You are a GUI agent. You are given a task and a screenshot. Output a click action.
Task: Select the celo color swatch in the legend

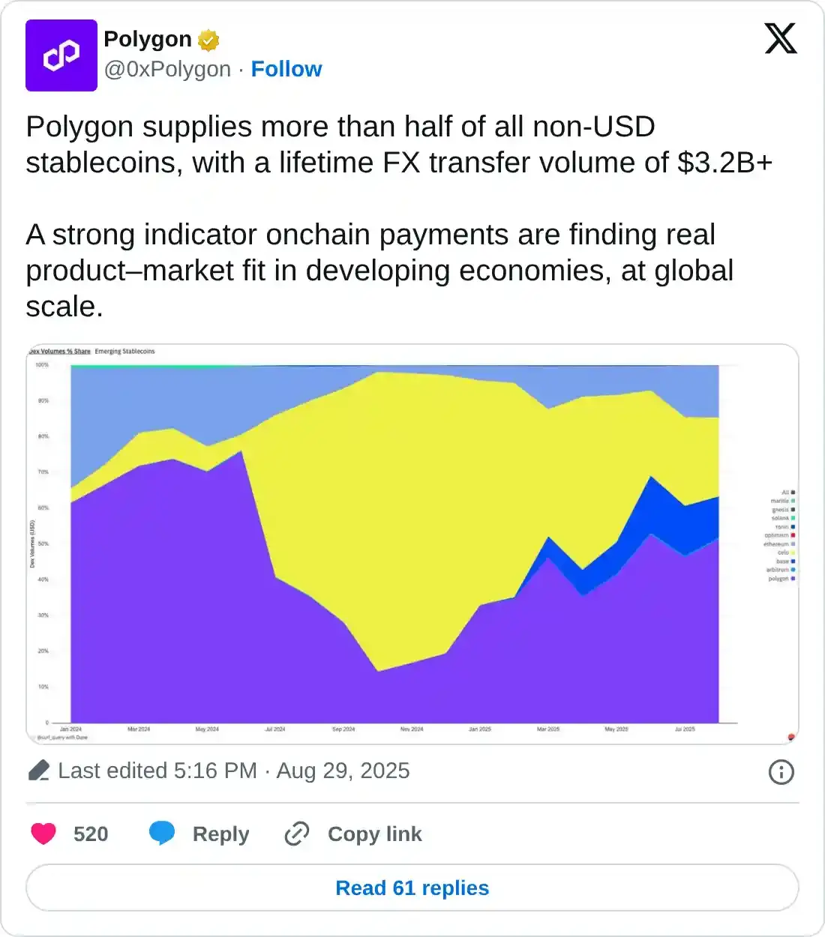point(793,552)
